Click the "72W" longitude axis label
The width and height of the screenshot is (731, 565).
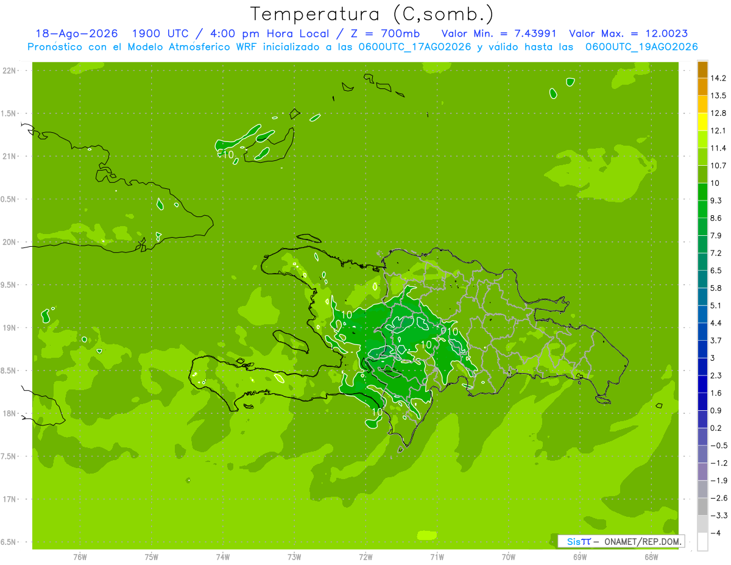(365, 557)
